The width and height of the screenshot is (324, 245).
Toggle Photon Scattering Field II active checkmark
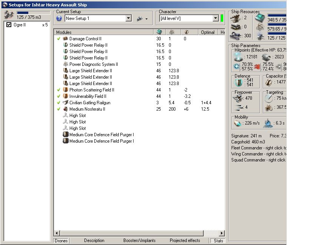pos(59,90)
